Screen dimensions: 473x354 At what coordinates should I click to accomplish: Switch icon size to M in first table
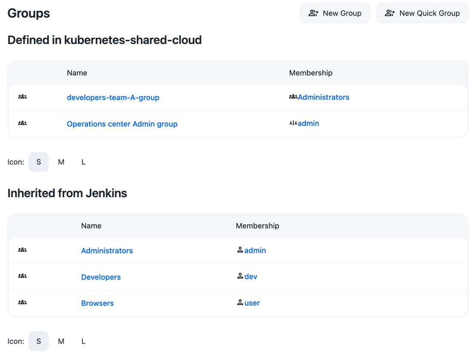[x=61, y=162]
